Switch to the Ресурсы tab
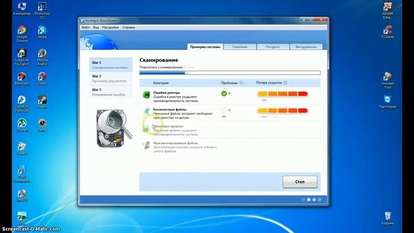This screenshot has width=414, height=233. pos(273,47)
